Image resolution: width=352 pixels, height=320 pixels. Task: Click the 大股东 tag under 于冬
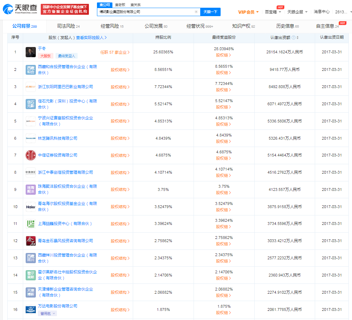[x=46, y=56]
